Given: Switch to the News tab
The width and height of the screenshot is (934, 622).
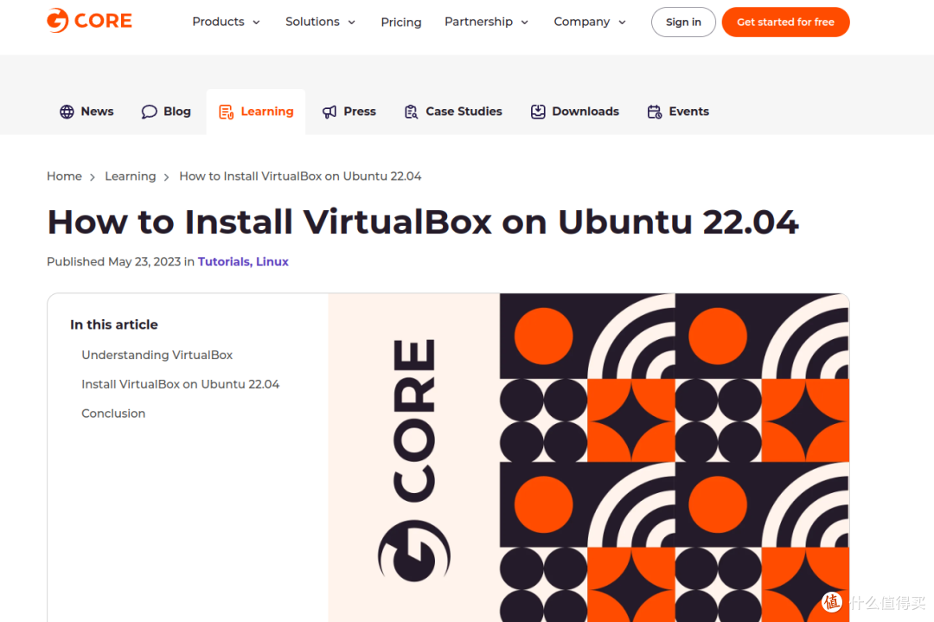Looking at the screenshot, I should tap(86, 112).
